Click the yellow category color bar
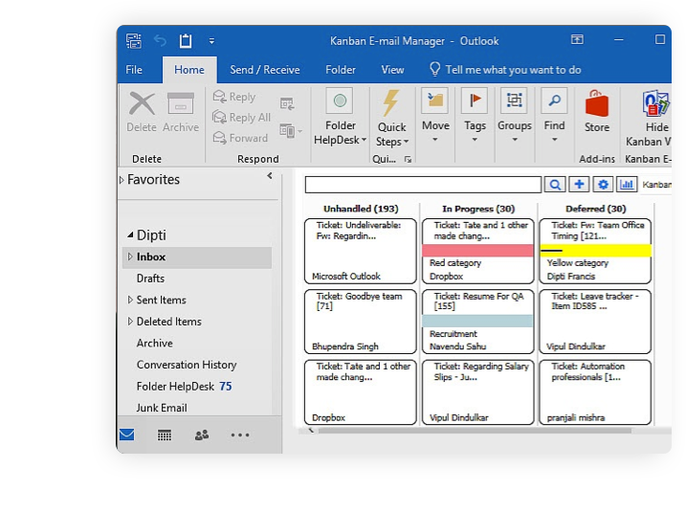 595,251
